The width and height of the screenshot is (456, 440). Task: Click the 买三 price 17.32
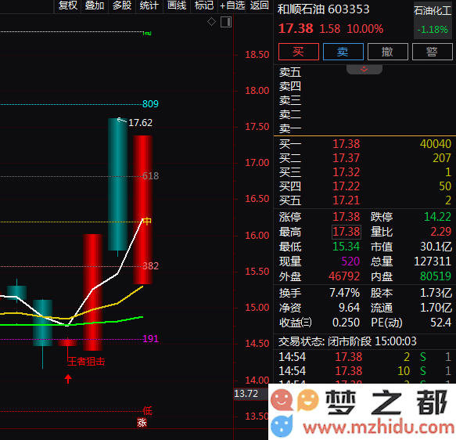pyautogui.click(x=346, y=172)
